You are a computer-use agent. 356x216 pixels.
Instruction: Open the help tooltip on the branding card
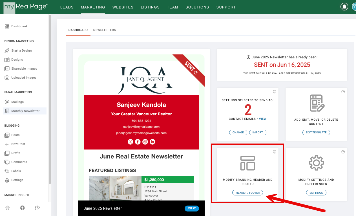point(275,152)
